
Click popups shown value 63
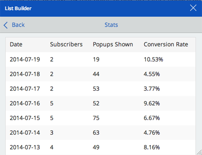96,133
